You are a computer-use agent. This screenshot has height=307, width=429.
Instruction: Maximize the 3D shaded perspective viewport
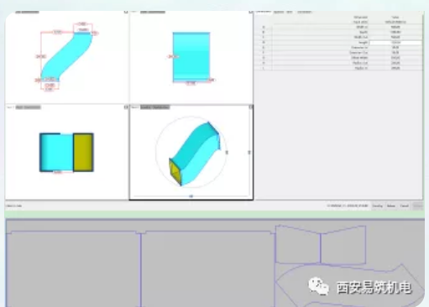coord(251,107)
